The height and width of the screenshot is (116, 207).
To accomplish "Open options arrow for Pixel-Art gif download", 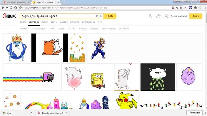I will pos(66,113).
